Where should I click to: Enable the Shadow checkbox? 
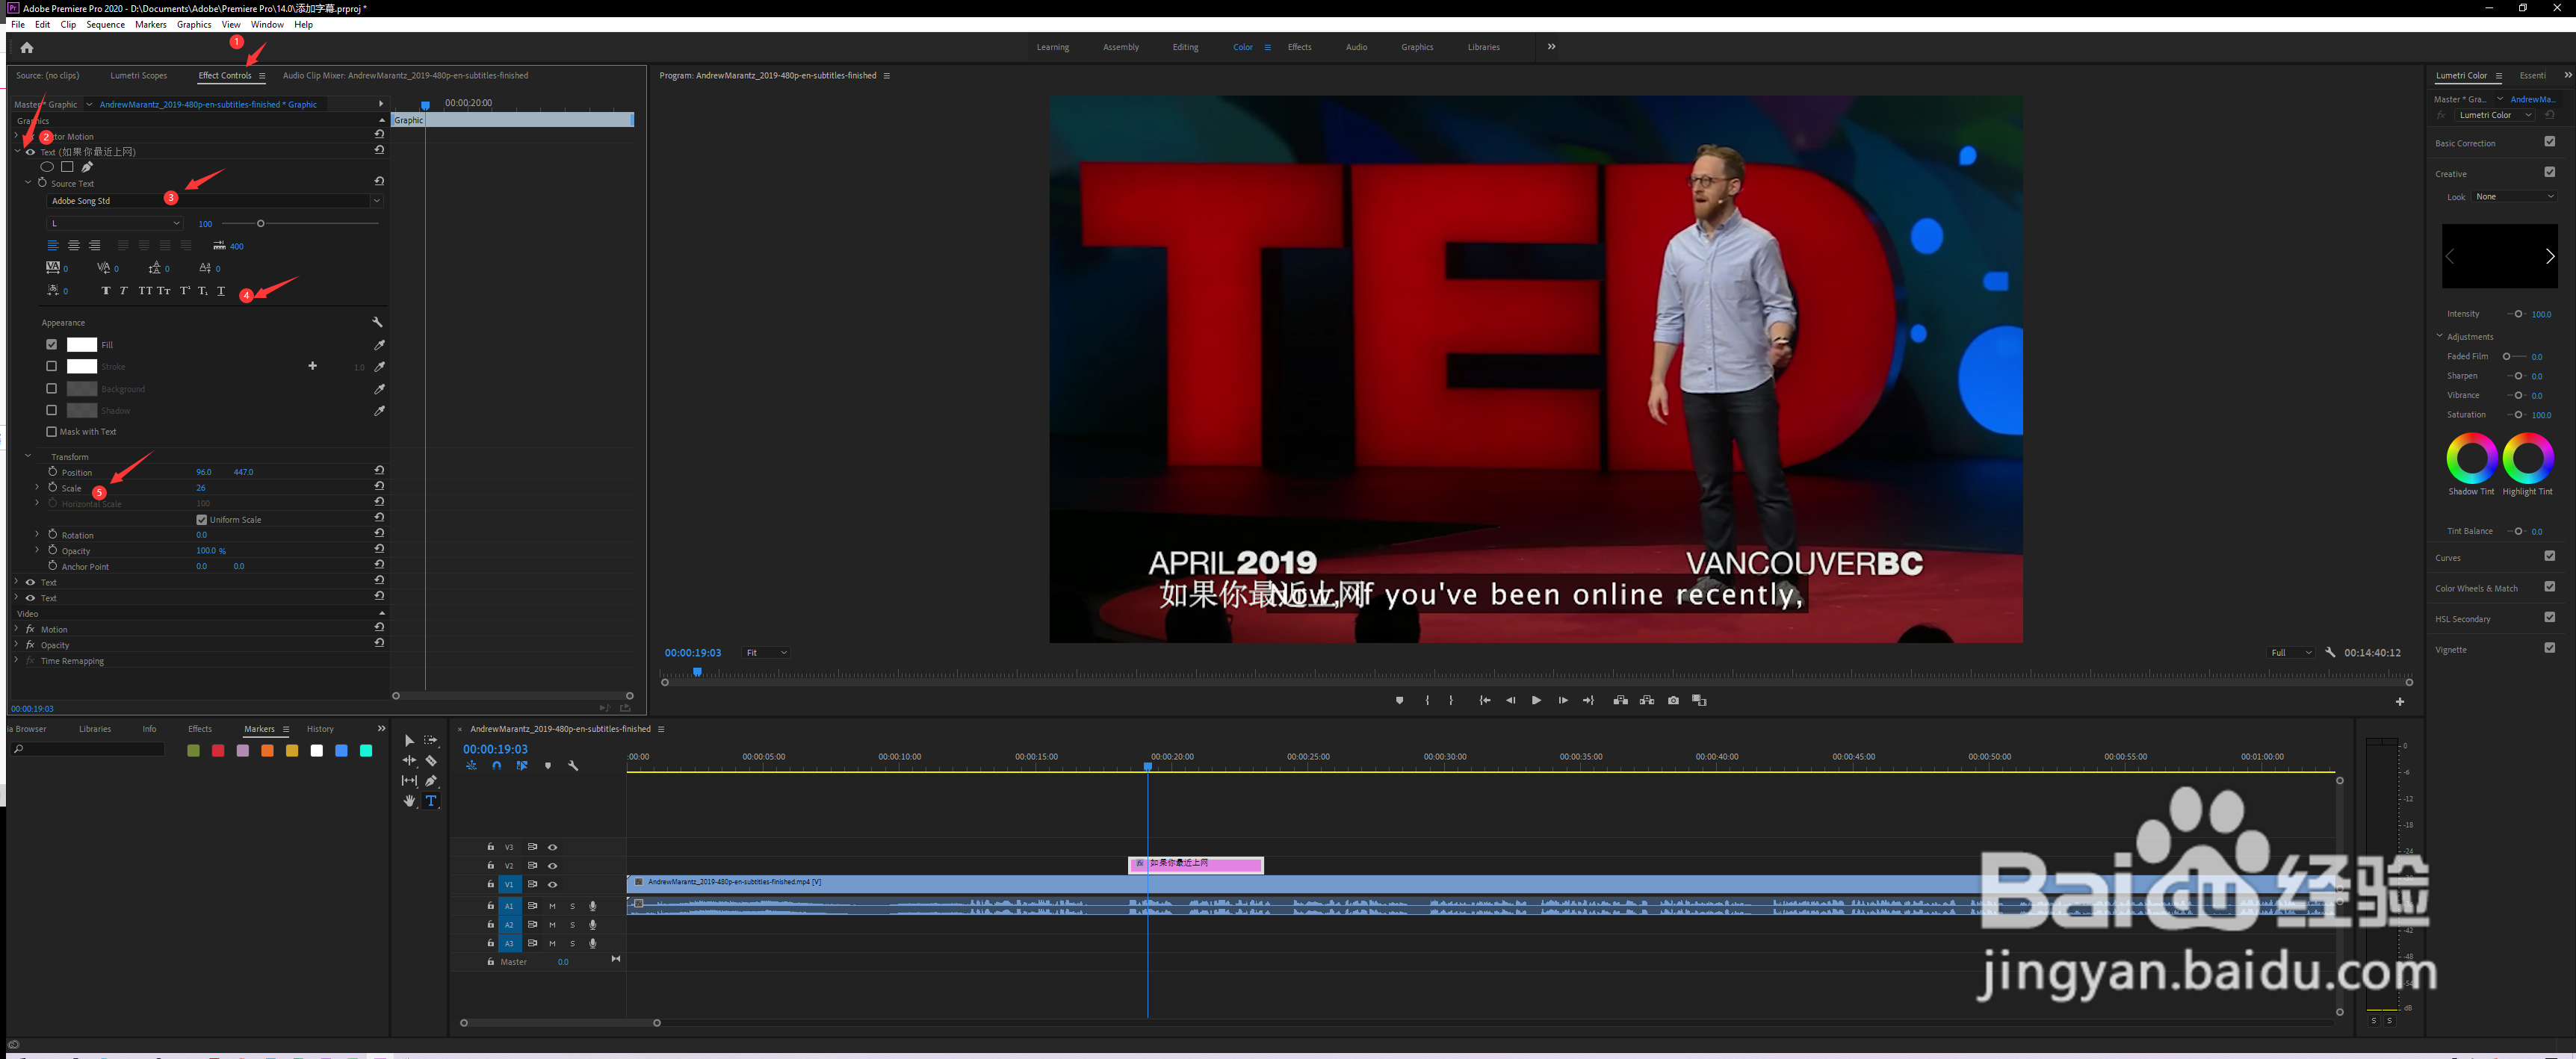52,411
